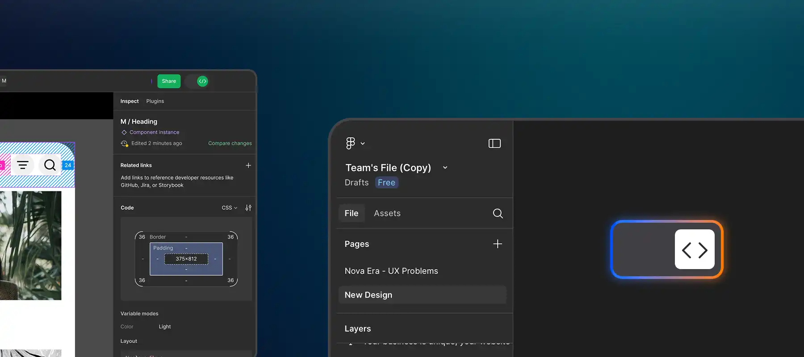Open the Plugins tab

(155, 101)
